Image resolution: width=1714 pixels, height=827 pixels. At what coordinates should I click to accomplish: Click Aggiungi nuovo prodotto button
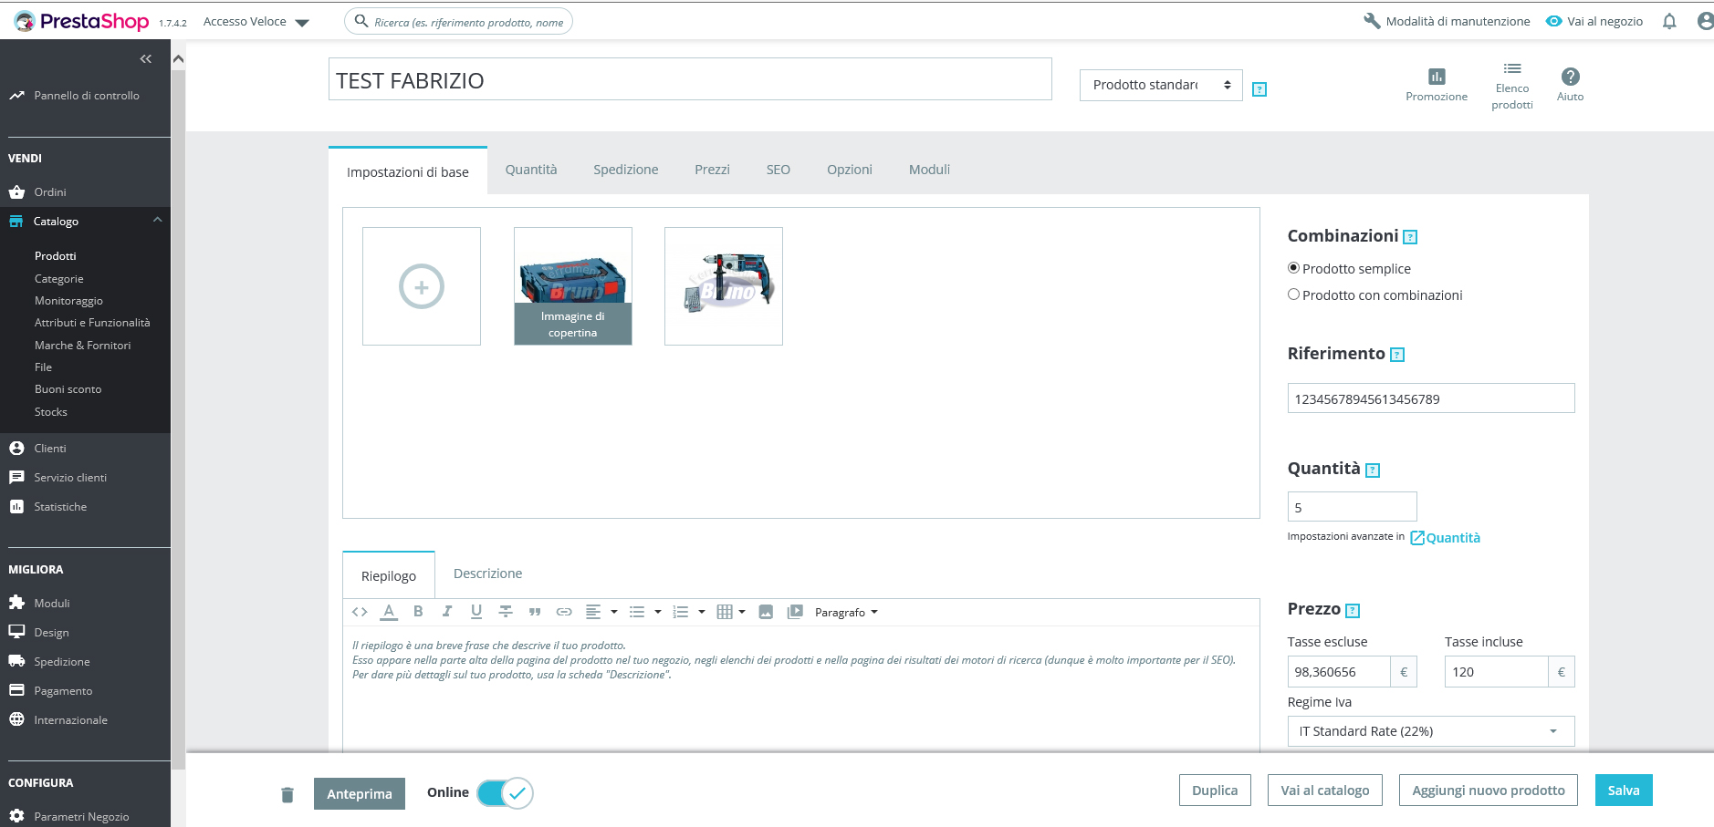tap(1489, 791)
